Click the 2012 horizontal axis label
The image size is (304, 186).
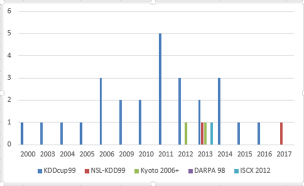pyautogui.click(x=185, y=154)
